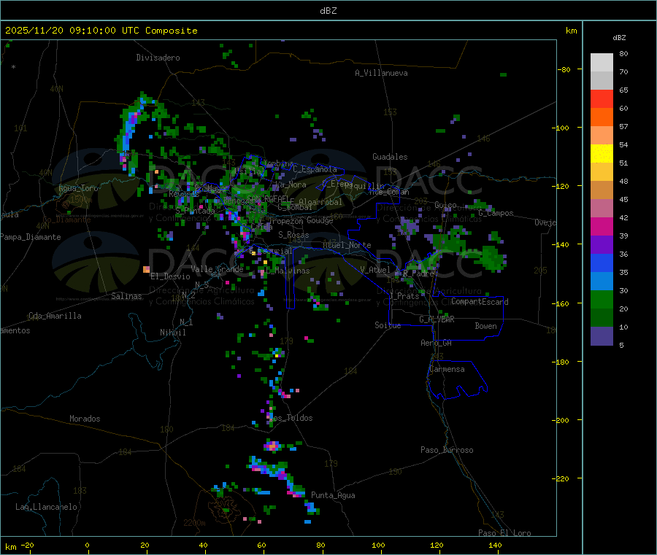Image resolution: width=657 pixels, height=555 pixels.
Task: Click the green echo east of R_Padre
Action: click(x=492, y=258)
